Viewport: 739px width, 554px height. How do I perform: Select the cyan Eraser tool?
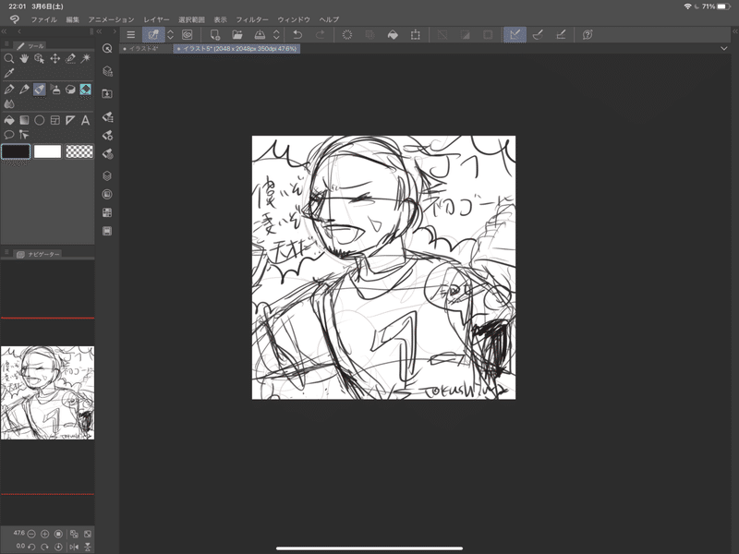[85, 89]
